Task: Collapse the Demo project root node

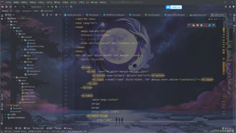Action: tap(5, 18)
